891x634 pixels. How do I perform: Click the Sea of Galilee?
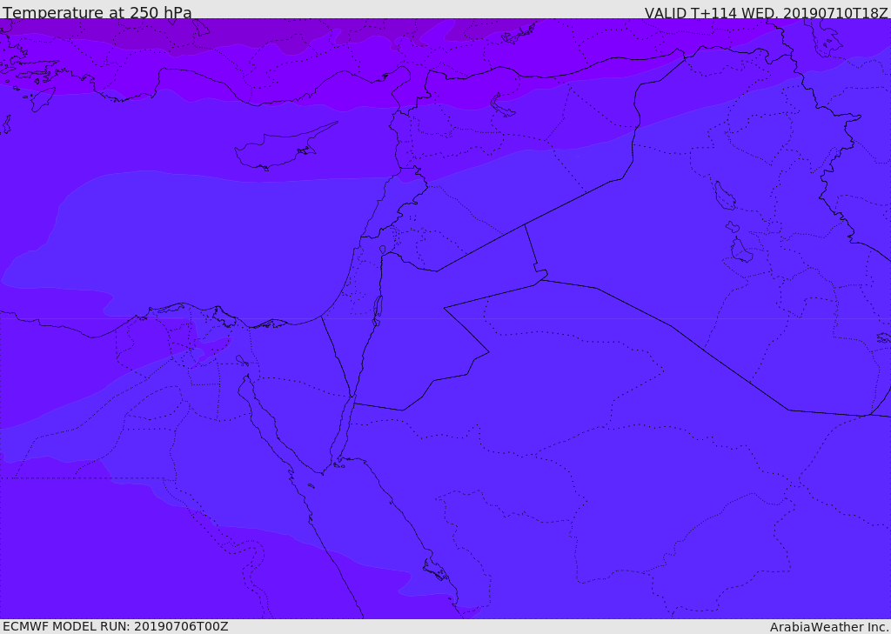pyautogui.click(x=383, y=250)
